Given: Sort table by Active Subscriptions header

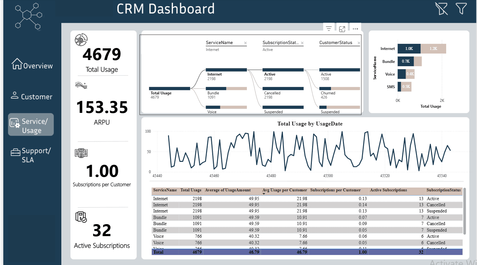Looking at the screenshot, I should [x=388, y=190].
